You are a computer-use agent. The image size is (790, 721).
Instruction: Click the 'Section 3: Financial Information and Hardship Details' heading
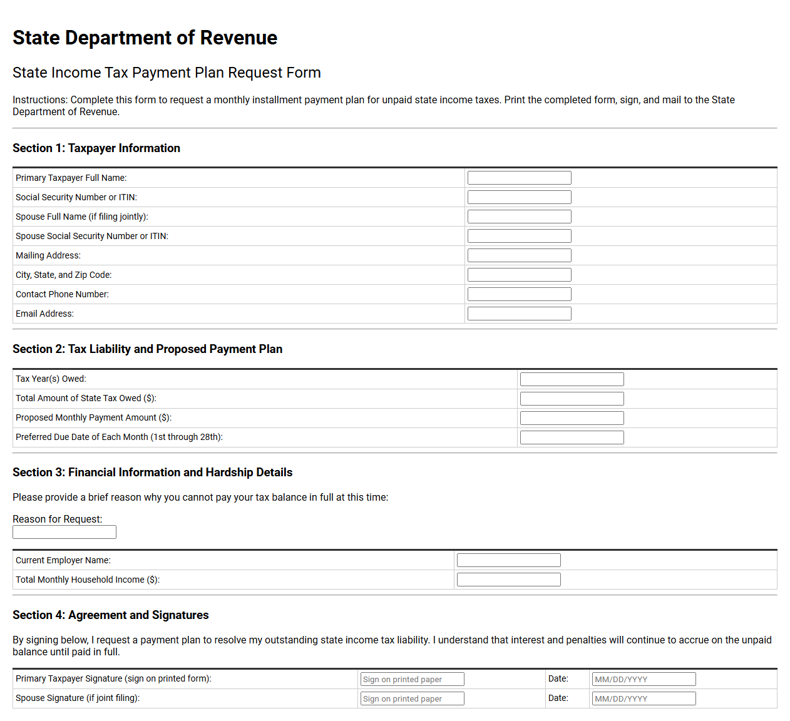153,473
